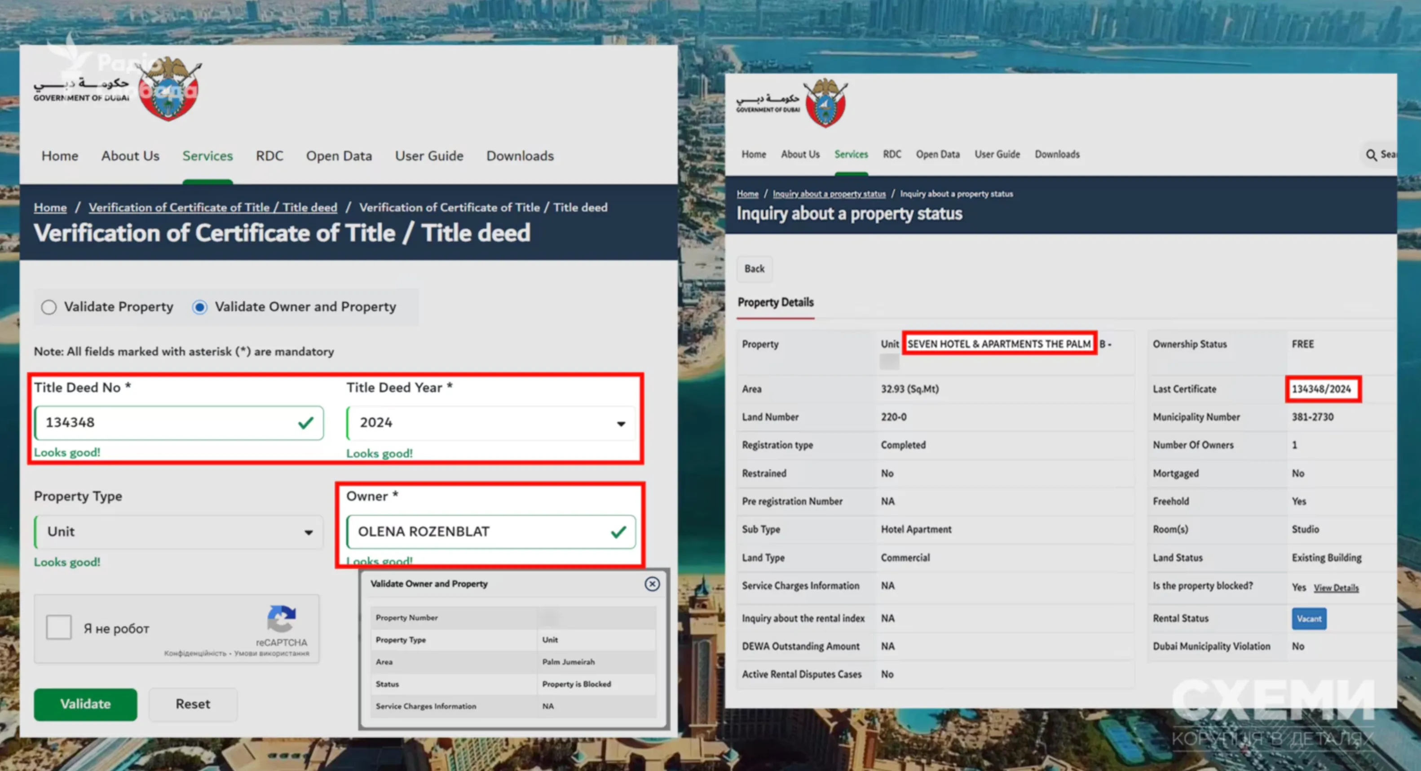The width and height of the screenshot is (1421, 771).
Task: Select the Validate Property radio button
Action: [x=49, y=307]
